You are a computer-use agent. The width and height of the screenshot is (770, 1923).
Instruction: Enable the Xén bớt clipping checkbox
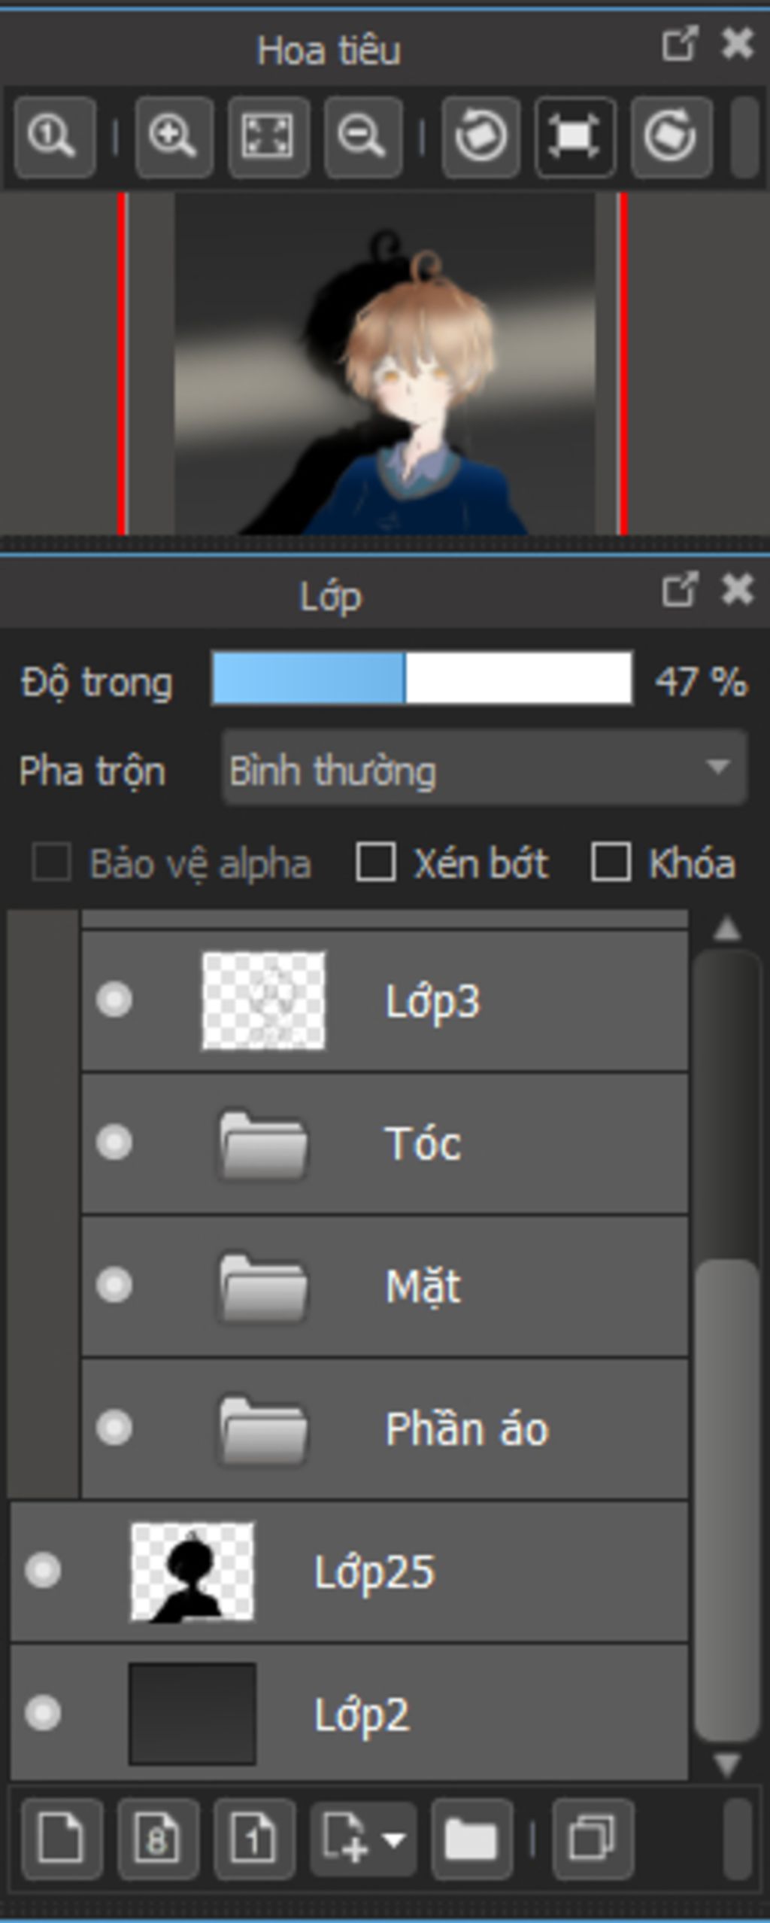click(375, 862)
